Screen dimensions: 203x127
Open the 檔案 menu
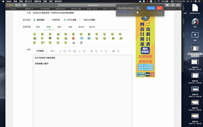(x=15, y=1)
